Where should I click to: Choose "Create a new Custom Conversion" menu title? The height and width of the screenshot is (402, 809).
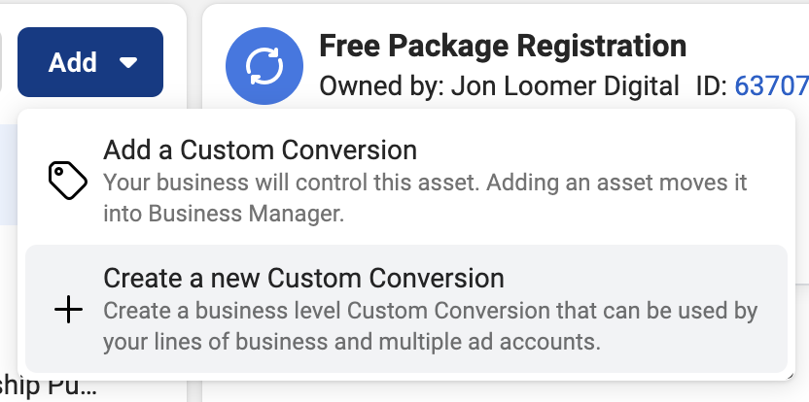(304, 279)
